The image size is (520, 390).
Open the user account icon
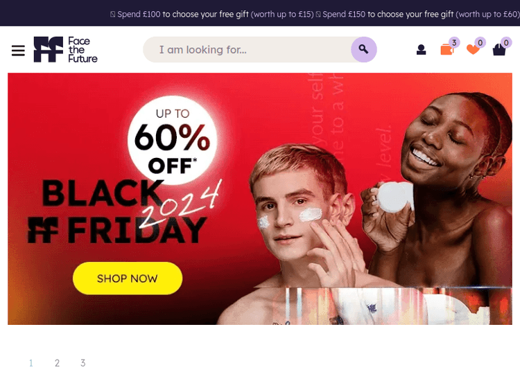click(421, 50)
